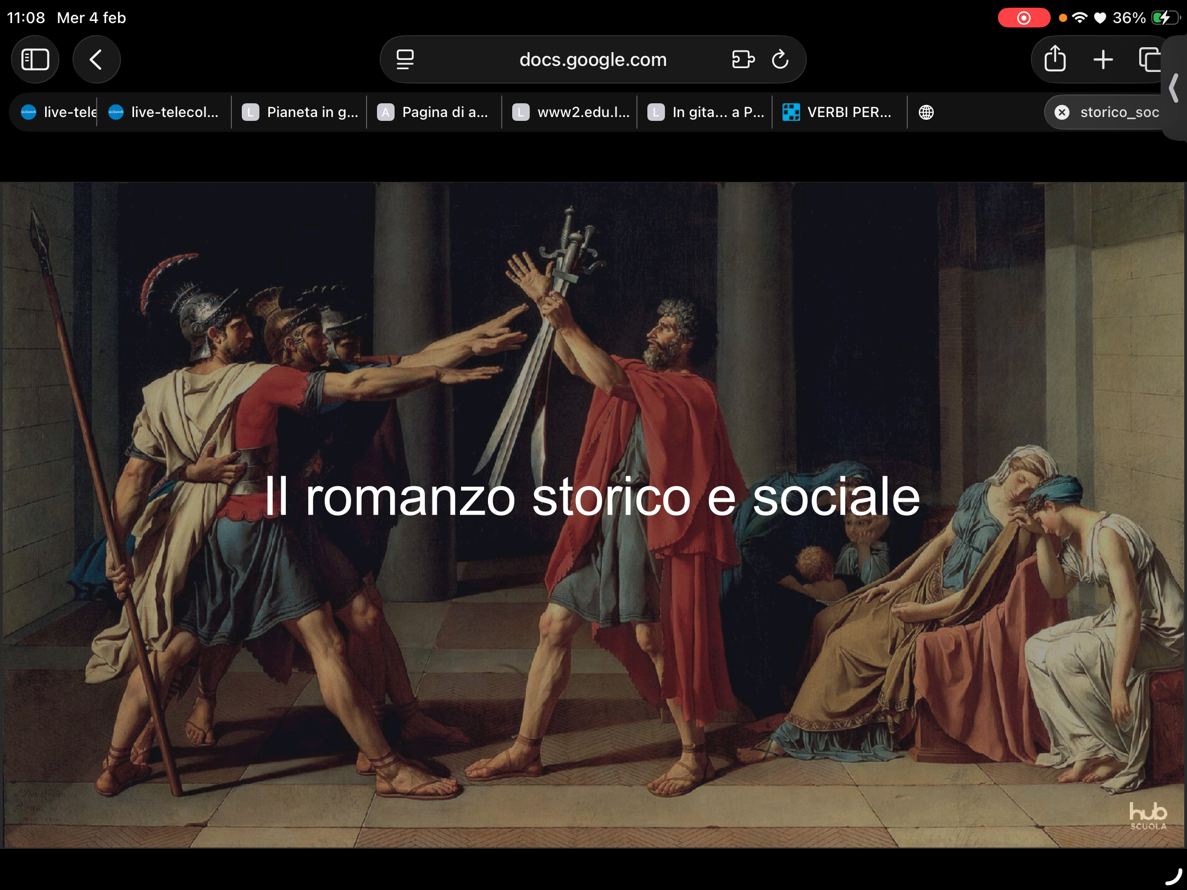This screenshot has height=890, width=1187.
Task: Click the extensions puzzle icon
Action: click(x=743, y=59)
